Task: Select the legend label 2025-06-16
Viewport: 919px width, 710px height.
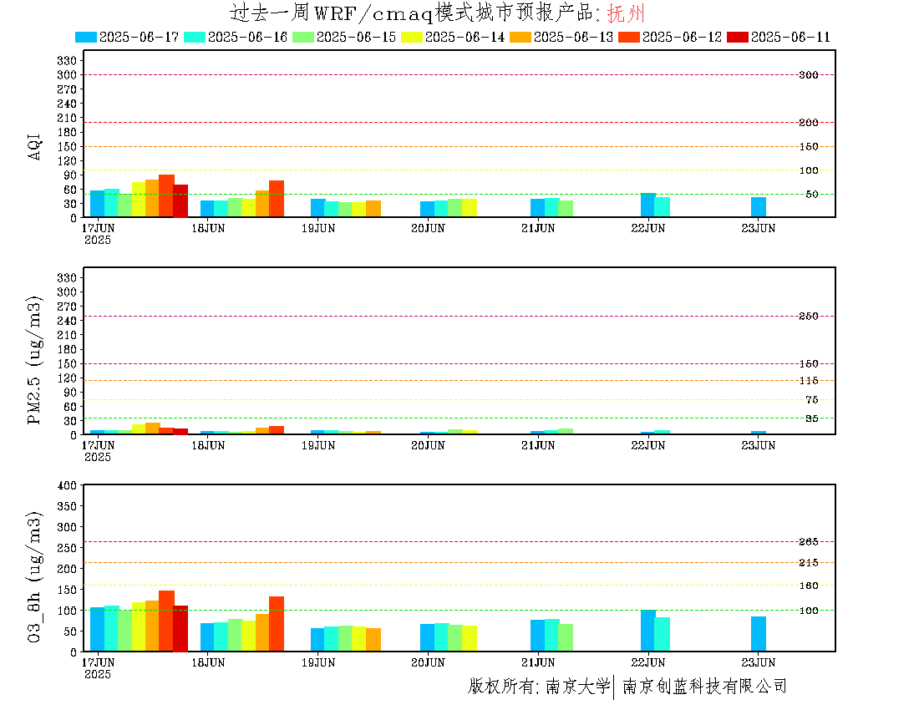Action: click(247, 37)
